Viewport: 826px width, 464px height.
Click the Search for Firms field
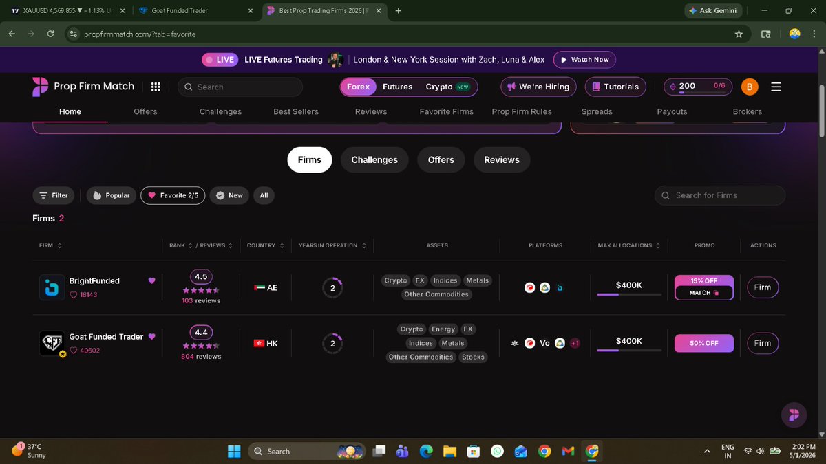pyautogui.click(x=720, y=195)
